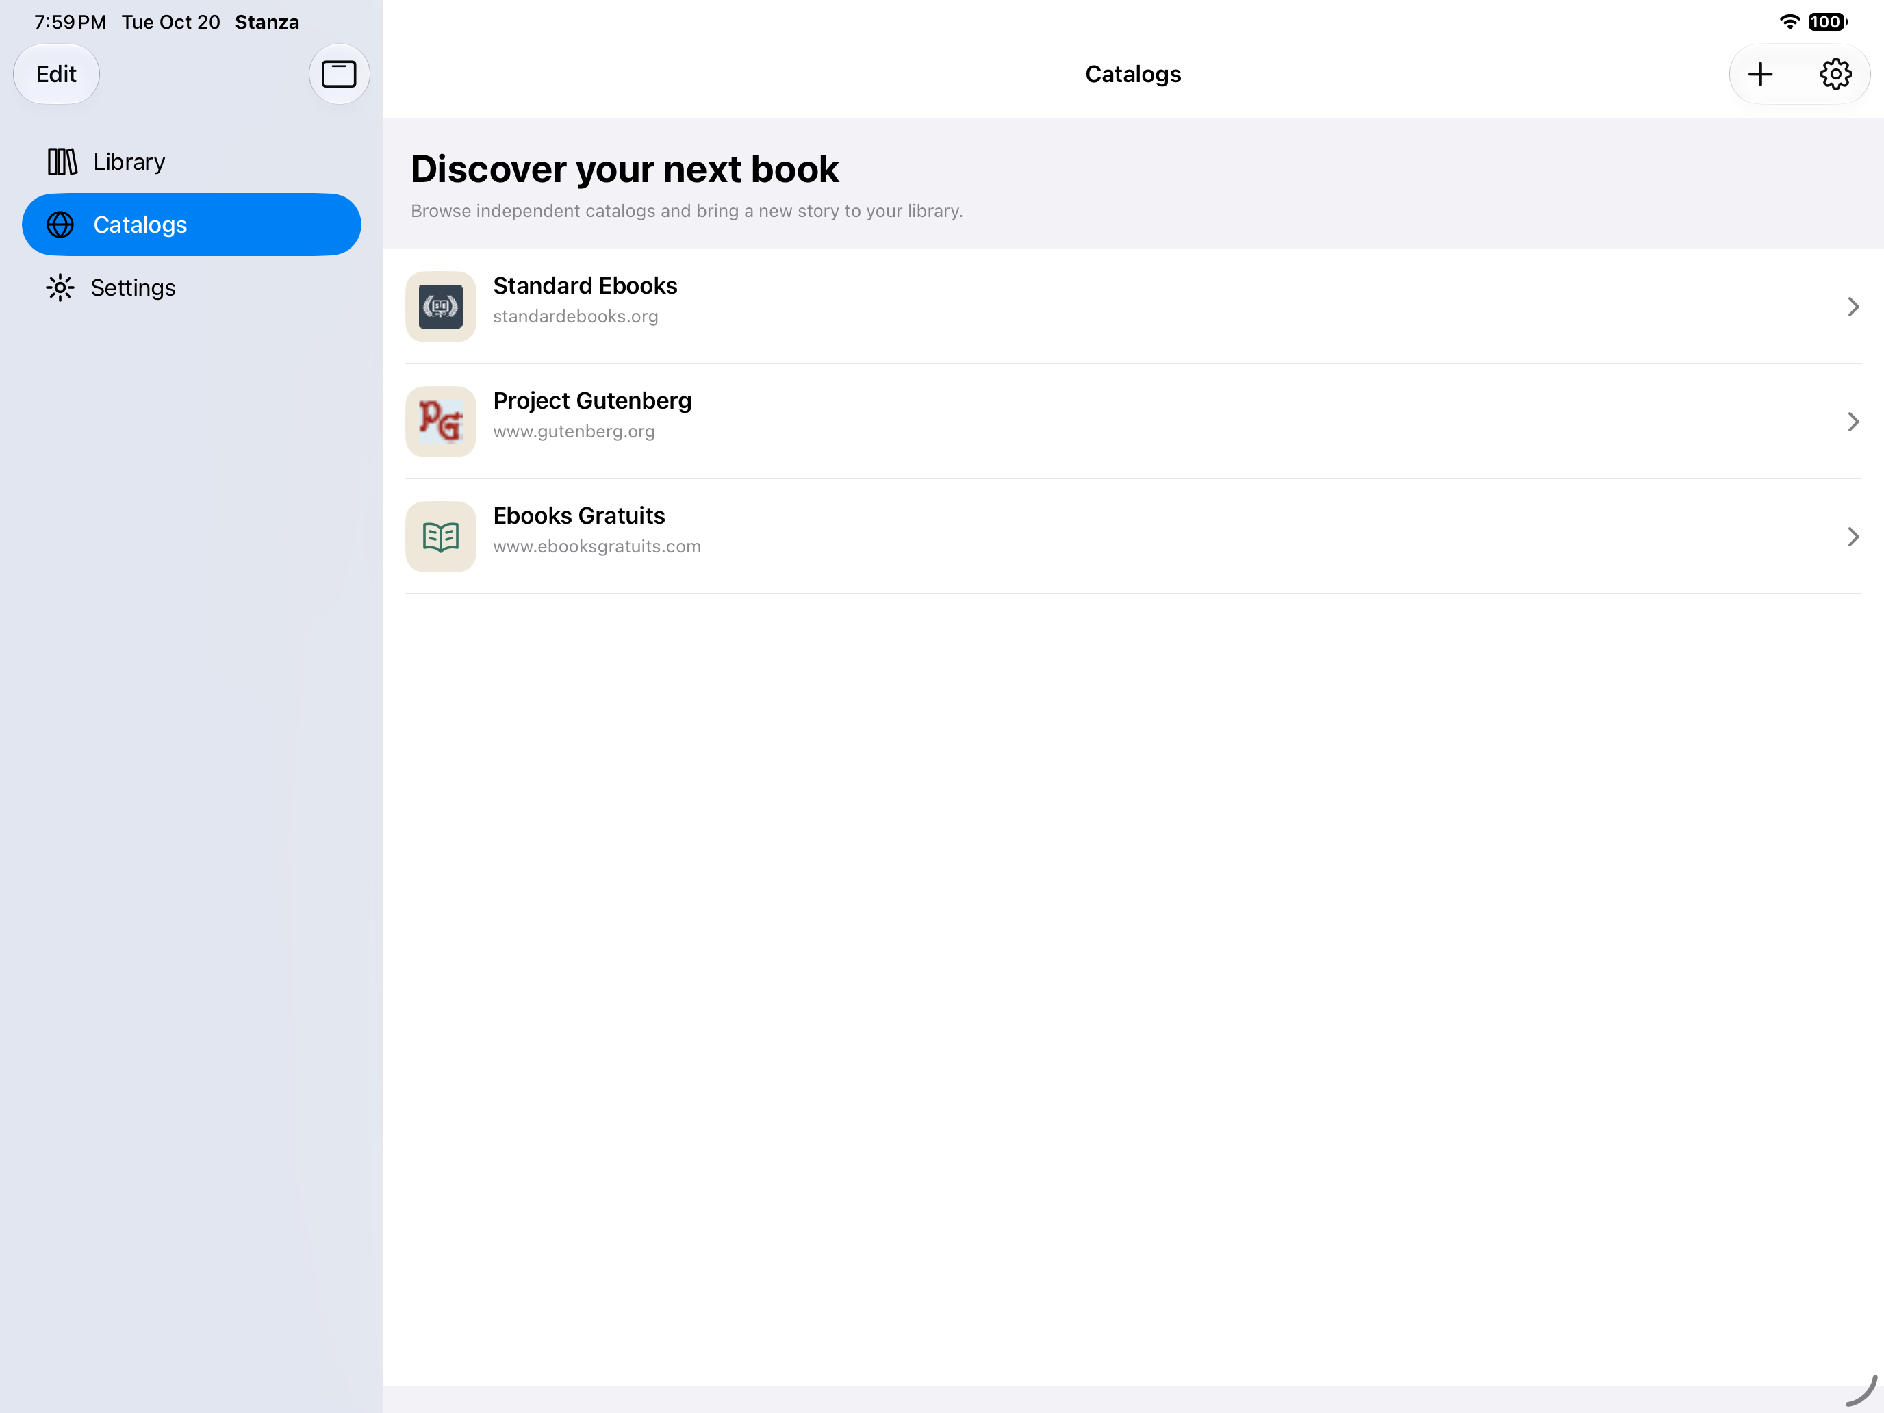Click the Library books icon

62,162
